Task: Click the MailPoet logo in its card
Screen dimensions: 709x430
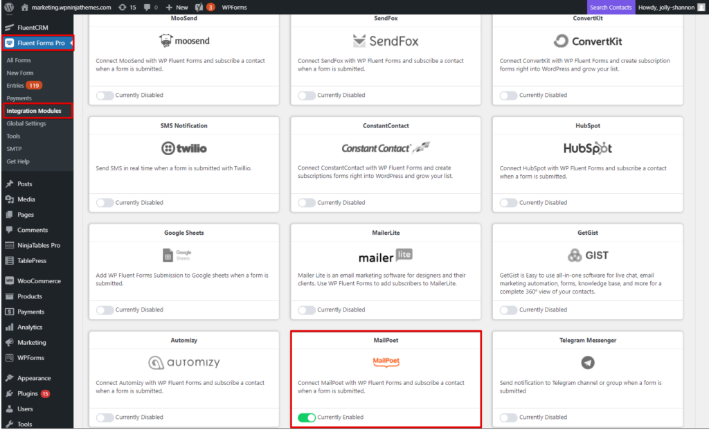Action: [x=386, y=361]
